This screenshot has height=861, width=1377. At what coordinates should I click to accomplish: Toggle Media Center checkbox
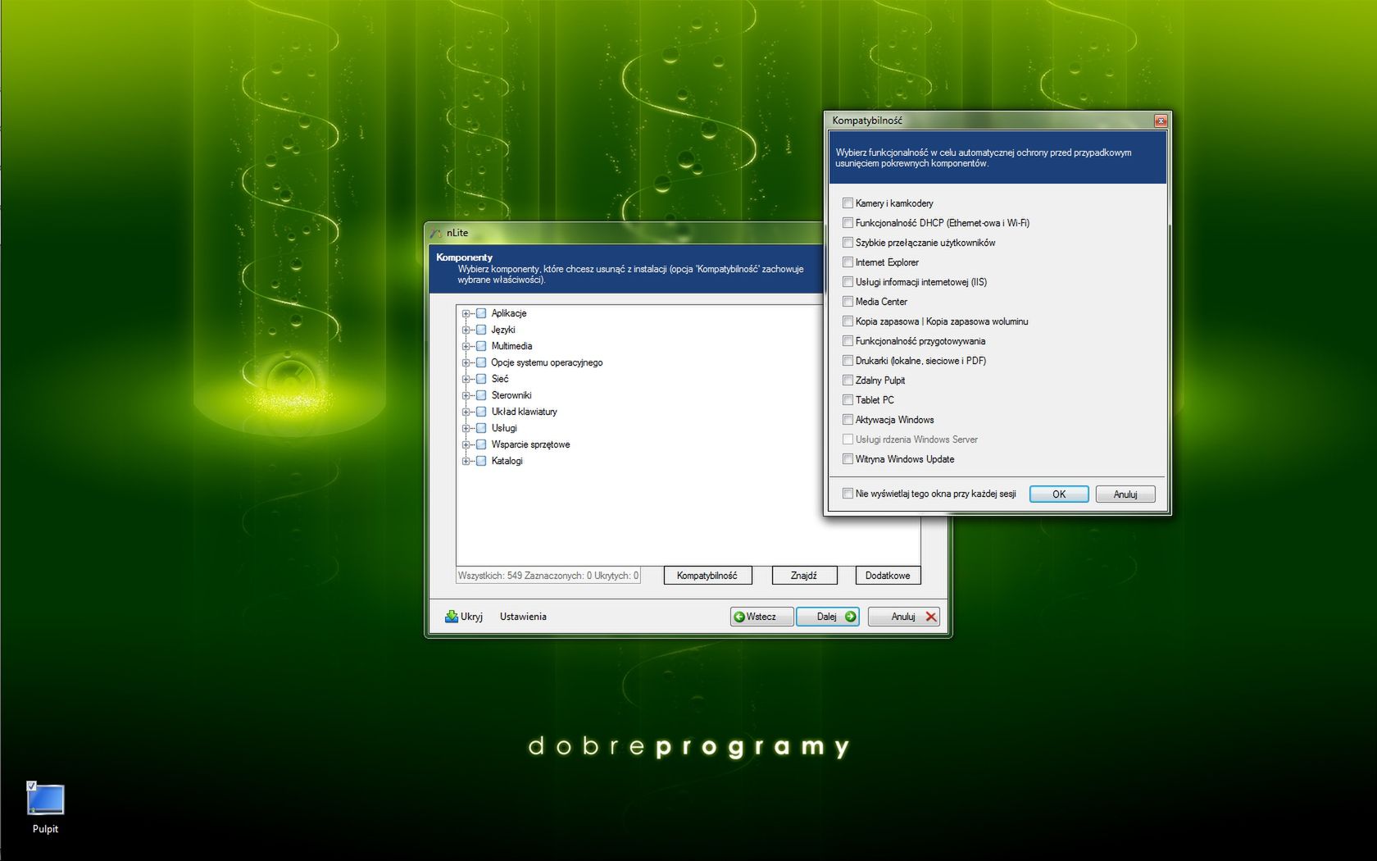click(848, 301)
